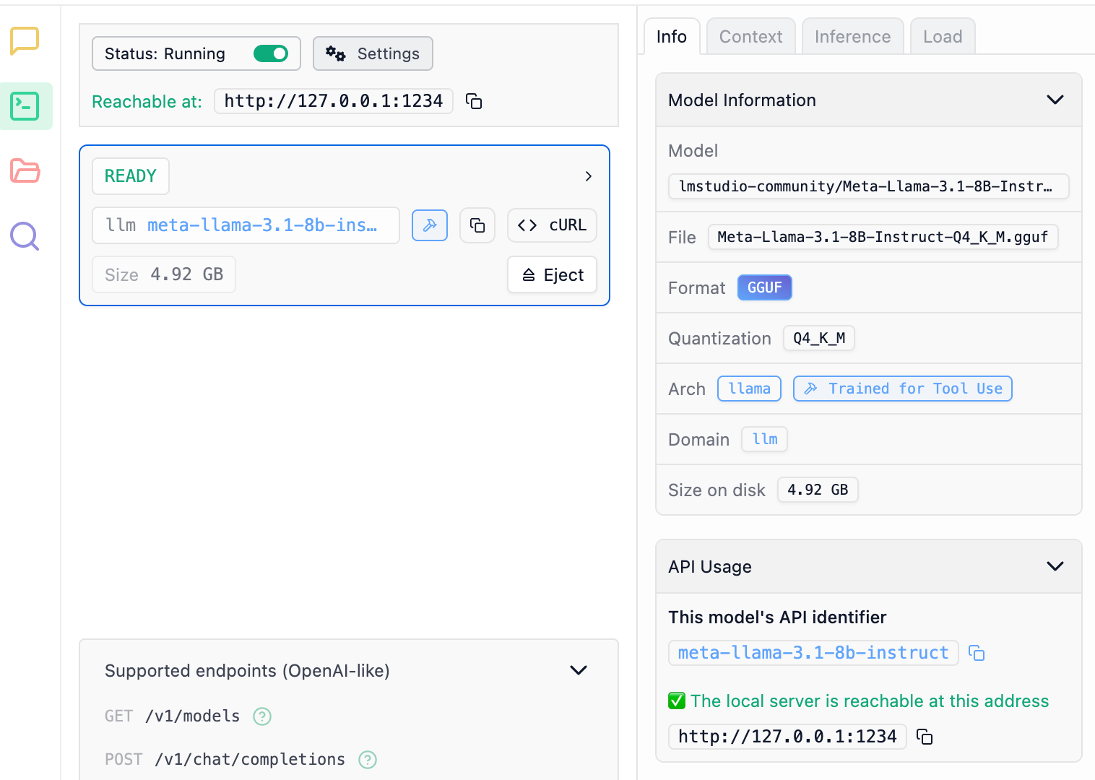Click the POST /v1/chat/completions endpoint text
The height and width of the screenshot is (780, 1095).
pyautogui.click(x=225, y=760)
